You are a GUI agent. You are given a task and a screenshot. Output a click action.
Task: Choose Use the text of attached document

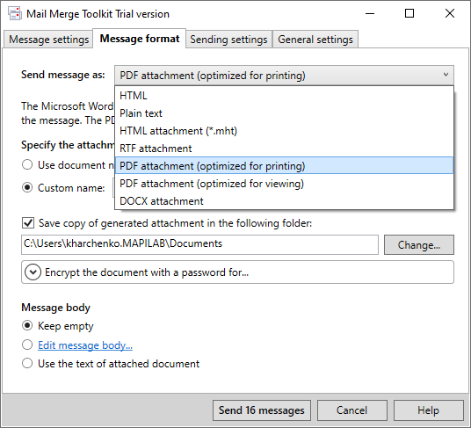point(27,364)
